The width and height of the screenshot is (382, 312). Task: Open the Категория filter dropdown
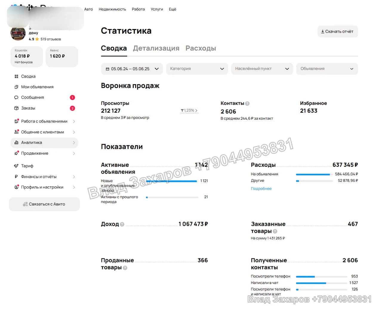(197, 69)
